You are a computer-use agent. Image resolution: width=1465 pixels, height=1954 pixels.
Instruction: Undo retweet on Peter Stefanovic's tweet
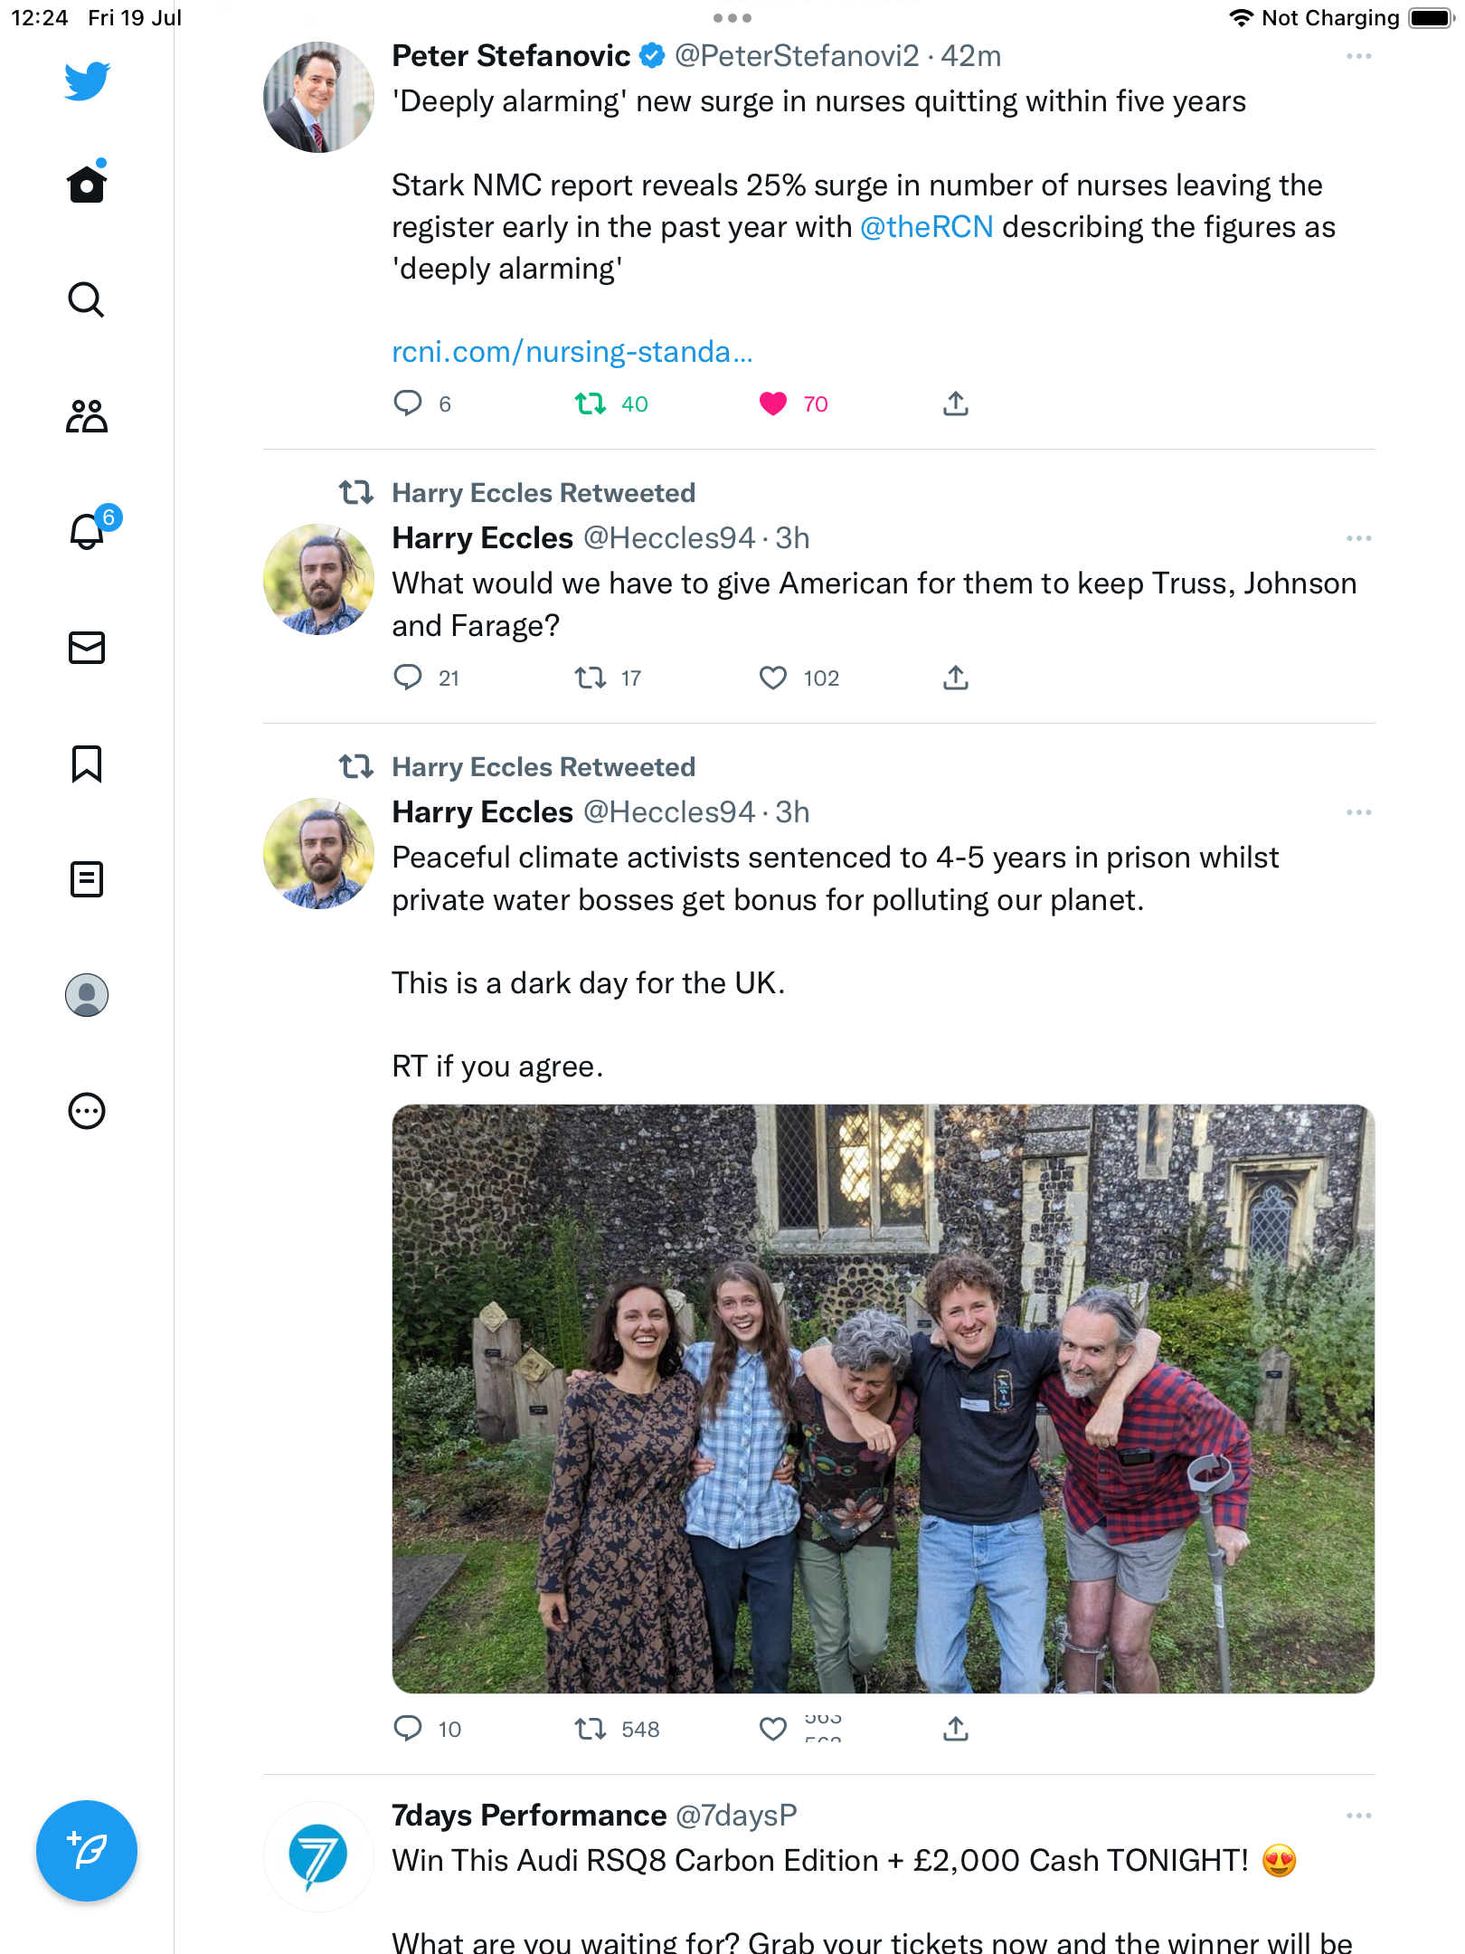click(x=591, y=403)
